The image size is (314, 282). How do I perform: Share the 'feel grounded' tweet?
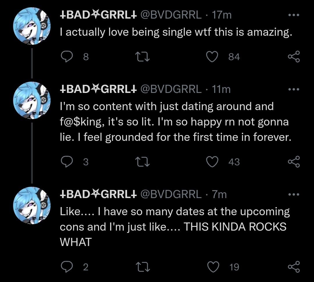pos(293,162)
